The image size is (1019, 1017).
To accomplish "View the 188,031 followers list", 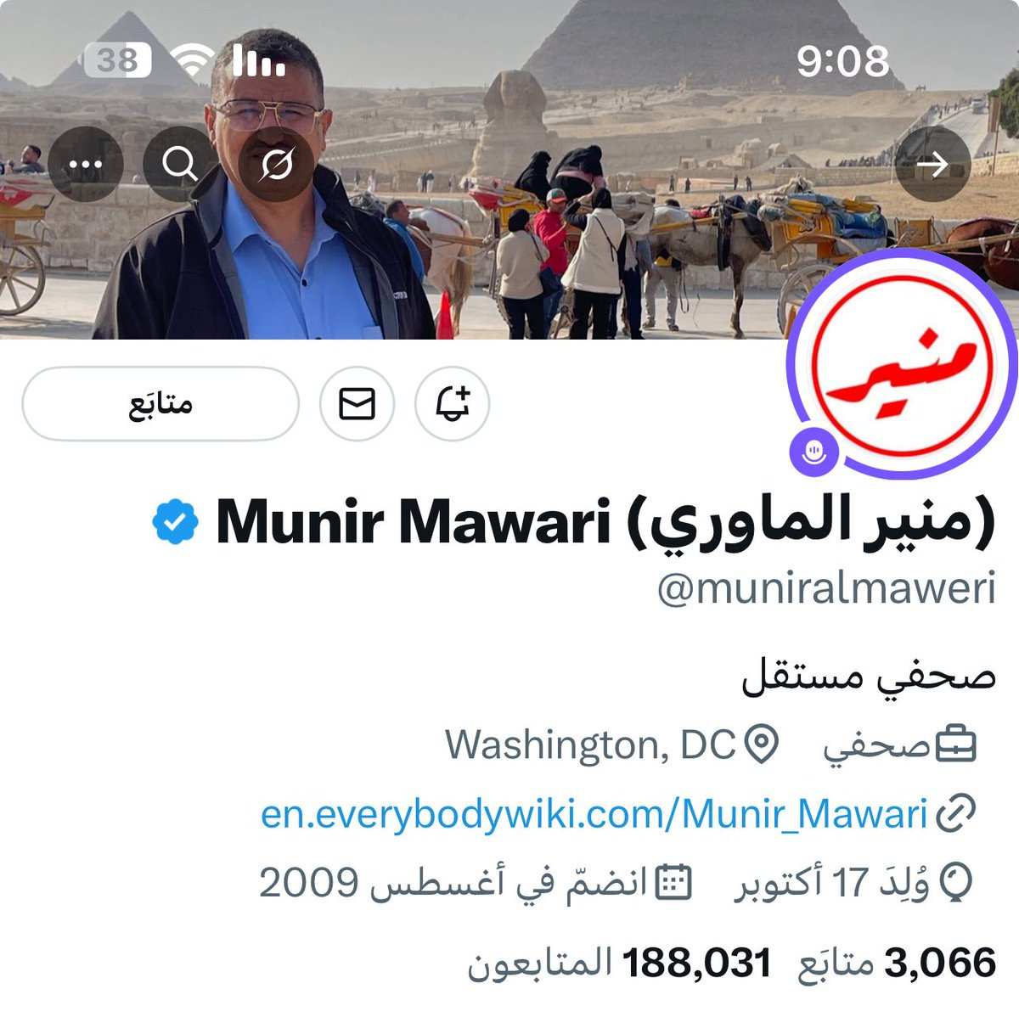I will 619,963.
